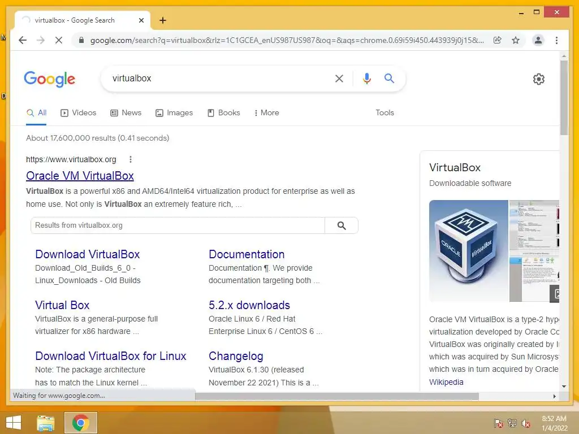Switch to Images results
The height and width of the screenshot is (434, 579).
174,113
